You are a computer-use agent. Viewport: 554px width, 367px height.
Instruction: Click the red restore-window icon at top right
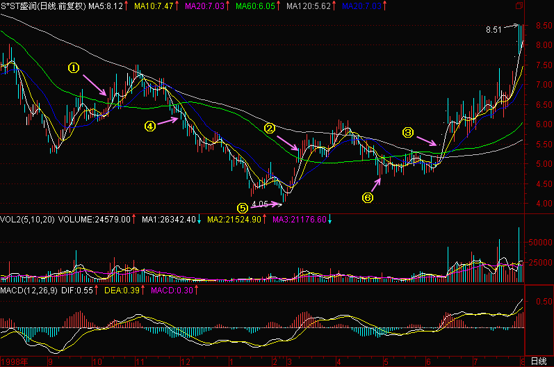[x=519, y=6]
